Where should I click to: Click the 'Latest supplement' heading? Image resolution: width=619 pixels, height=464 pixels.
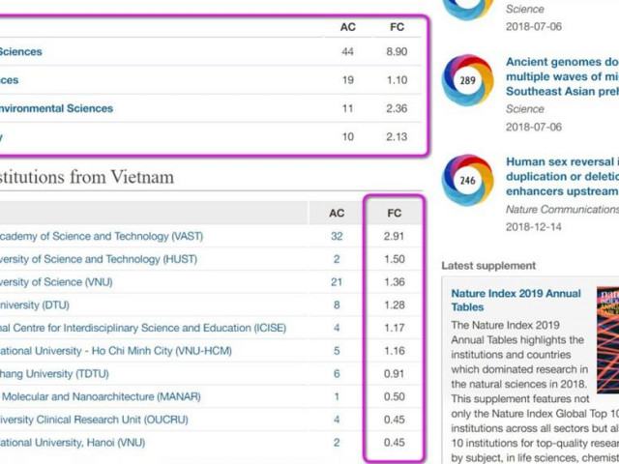point(488,266)
